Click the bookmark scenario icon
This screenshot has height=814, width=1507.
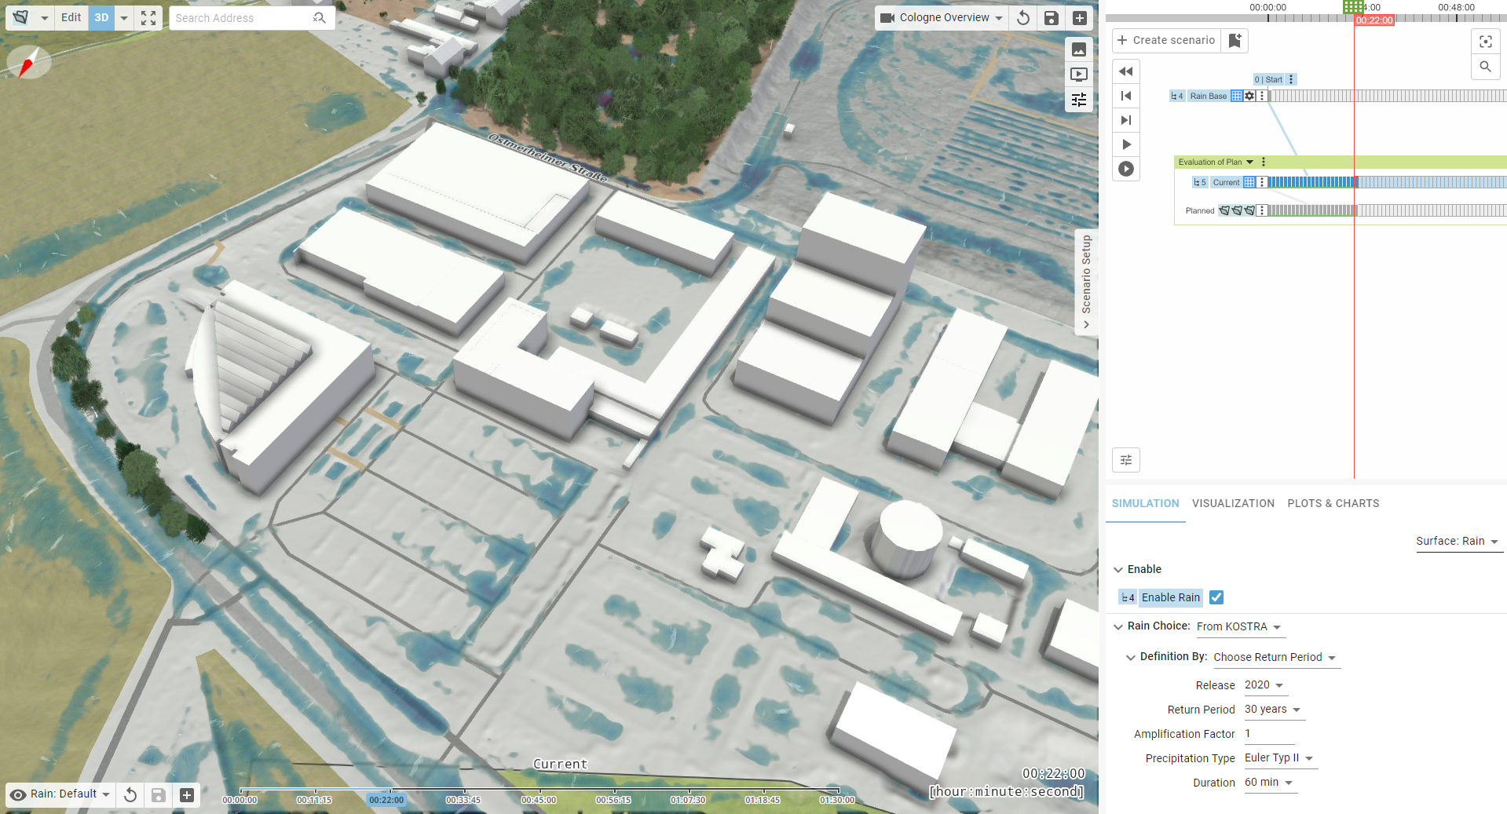[x=1234, y=41]
